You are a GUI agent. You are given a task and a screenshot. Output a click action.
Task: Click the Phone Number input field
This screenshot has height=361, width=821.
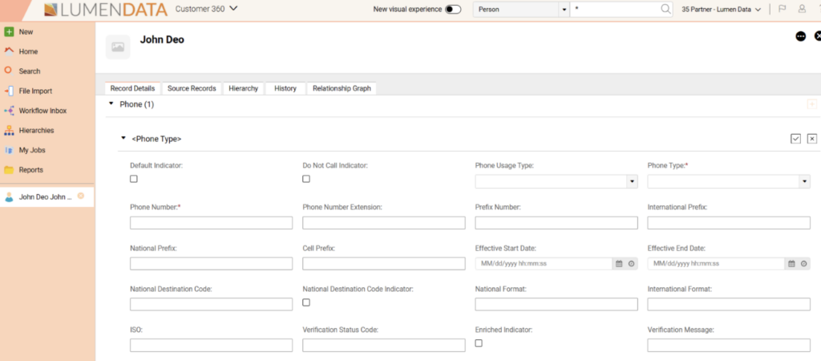tap(211, 223)
